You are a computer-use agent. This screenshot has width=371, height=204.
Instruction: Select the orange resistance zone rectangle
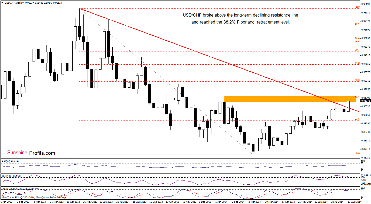coord(290,99)
